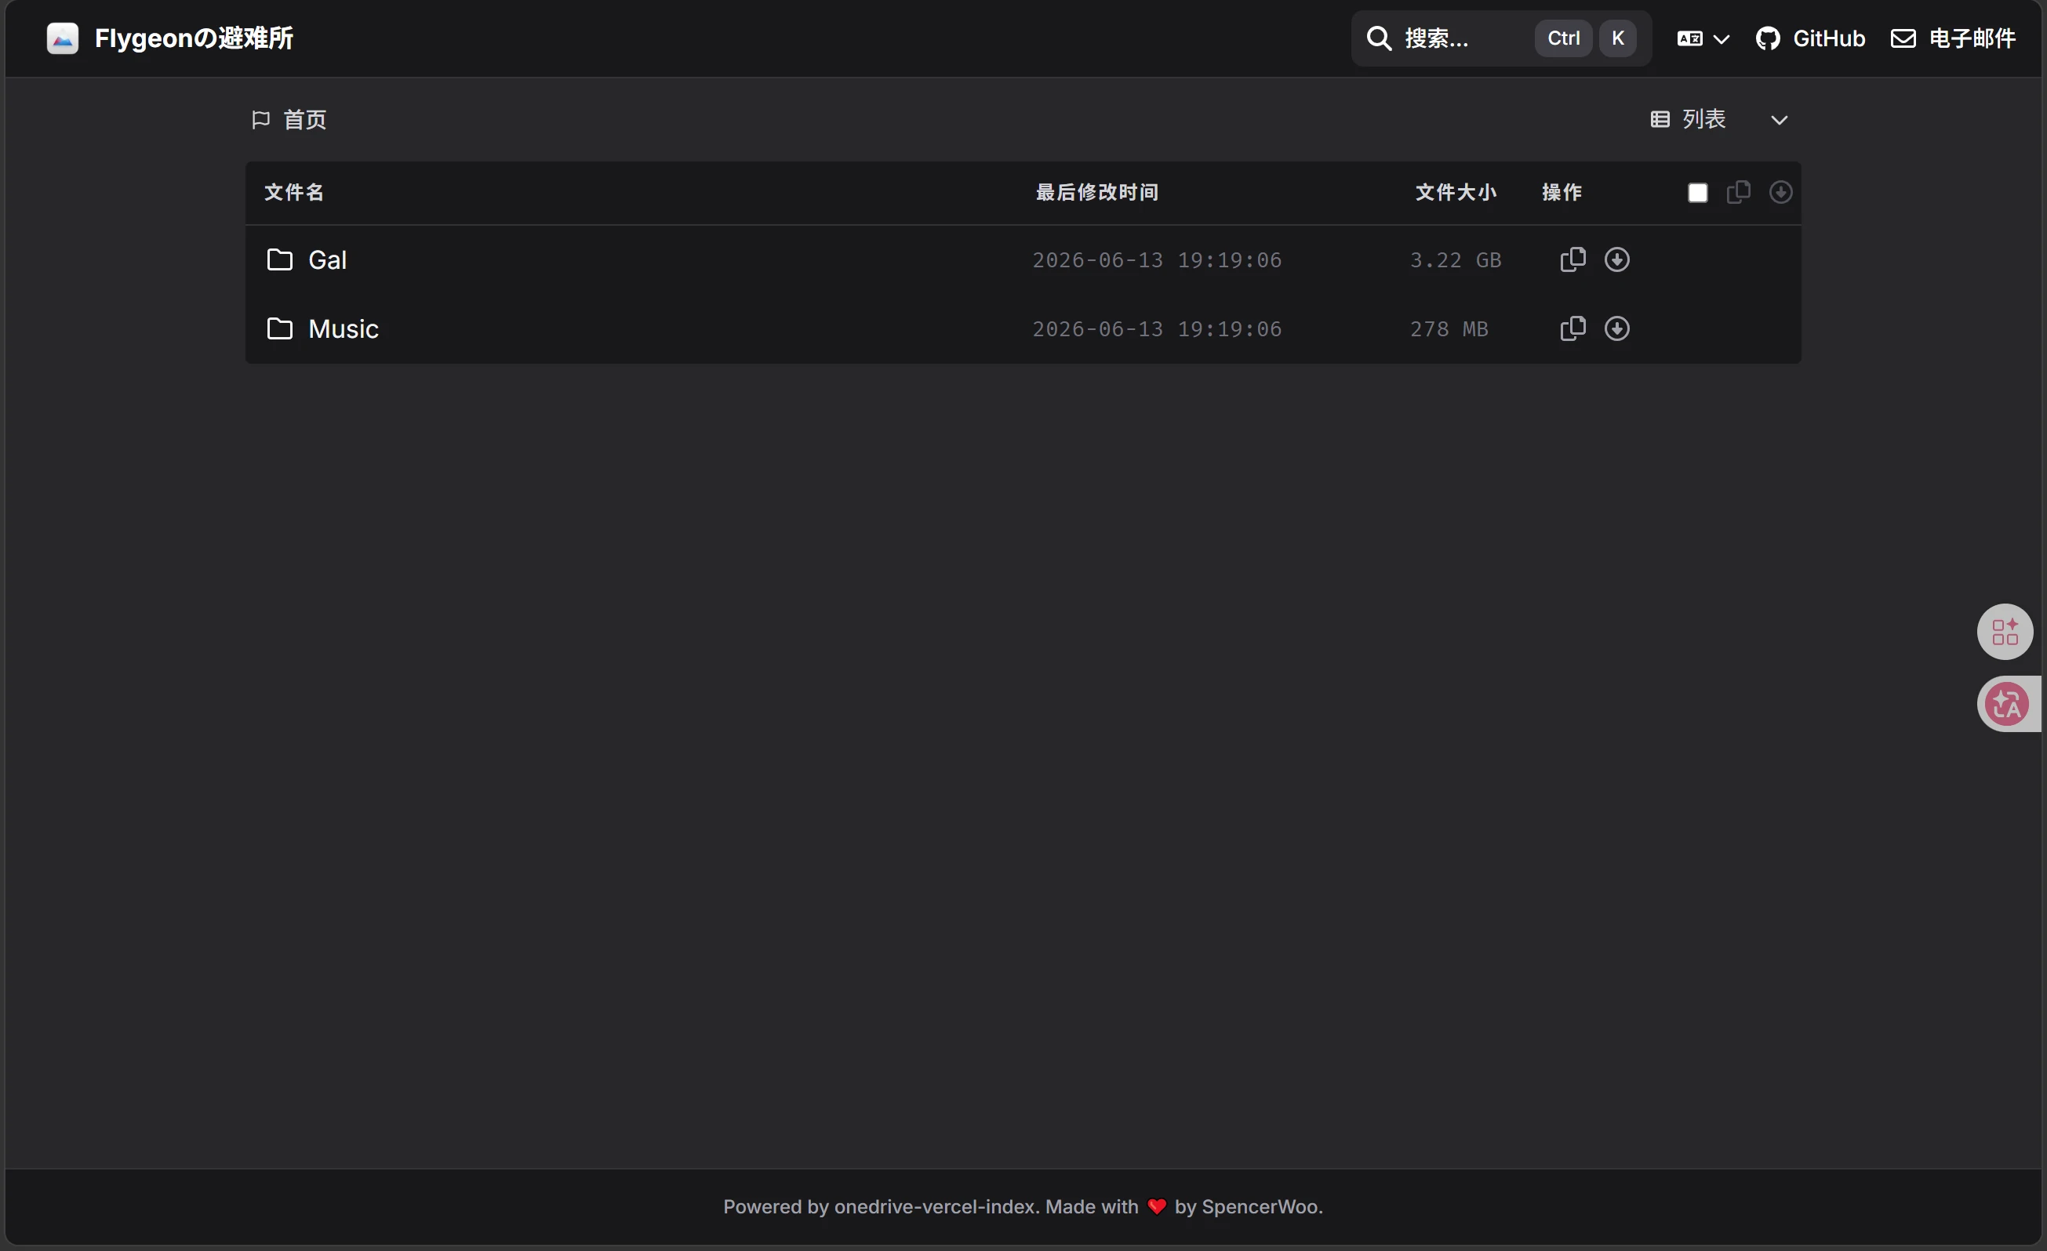Open the SpencerWoo footer link
This screenshot has height=1251, width=2047.
(x=1259, y=1206)
